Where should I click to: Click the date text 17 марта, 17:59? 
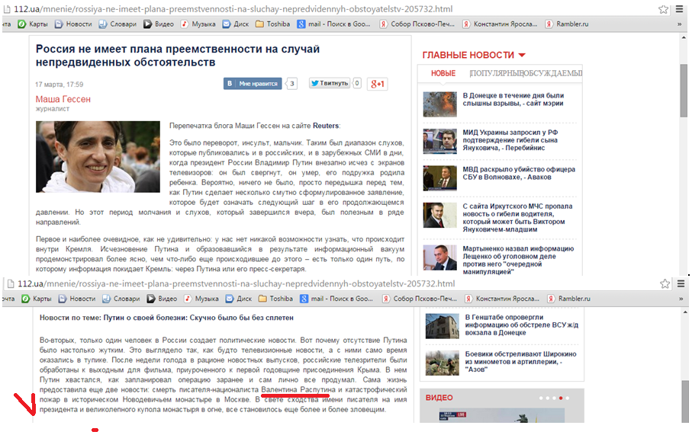[60, 84]
